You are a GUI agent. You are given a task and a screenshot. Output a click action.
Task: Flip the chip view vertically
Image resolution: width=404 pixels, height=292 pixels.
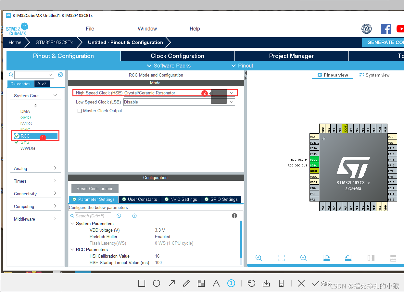coord(393,258)
